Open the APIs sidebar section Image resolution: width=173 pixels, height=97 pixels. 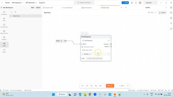[x=4, y=19]
